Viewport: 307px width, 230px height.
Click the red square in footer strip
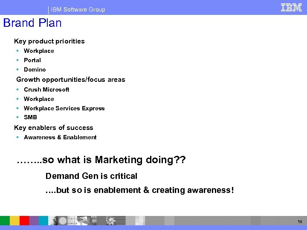pyautogui.click(x=24, y=221)
